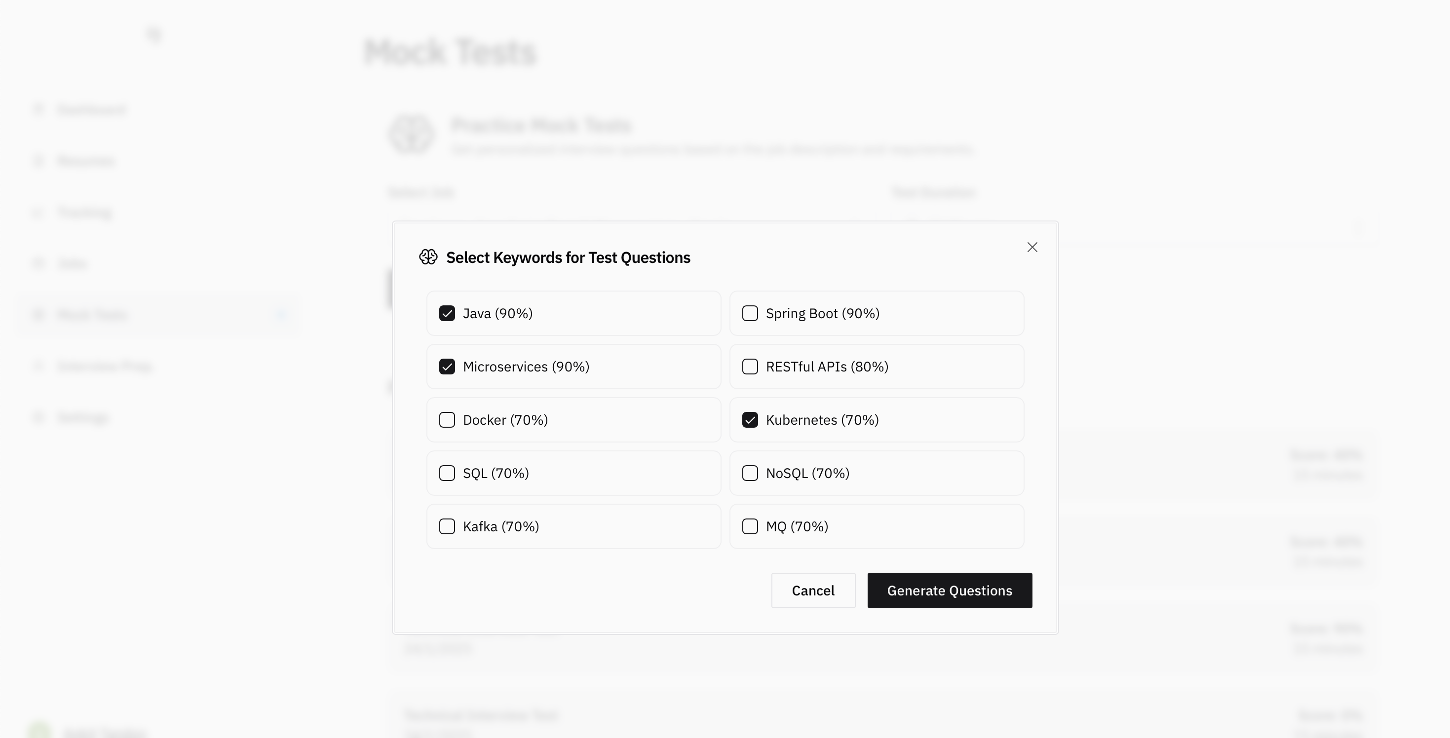Uncheck the Java (90%) checkbox
Image resolution: width=1450 pixels, height=738 pixels.
coord(447,313)
